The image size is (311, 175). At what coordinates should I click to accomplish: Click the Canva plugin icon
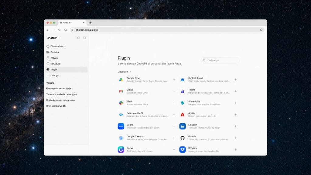121,149
